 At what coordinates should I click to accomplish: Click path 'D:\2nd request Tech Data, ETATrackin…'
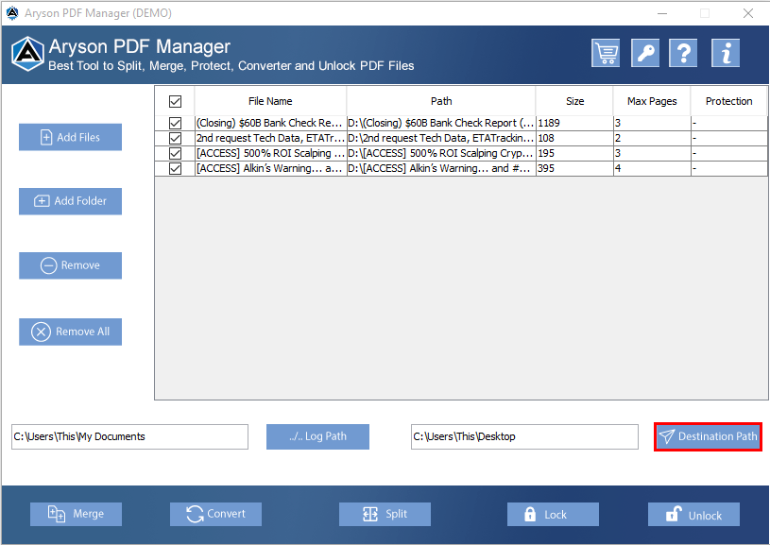tap(440, 138)
